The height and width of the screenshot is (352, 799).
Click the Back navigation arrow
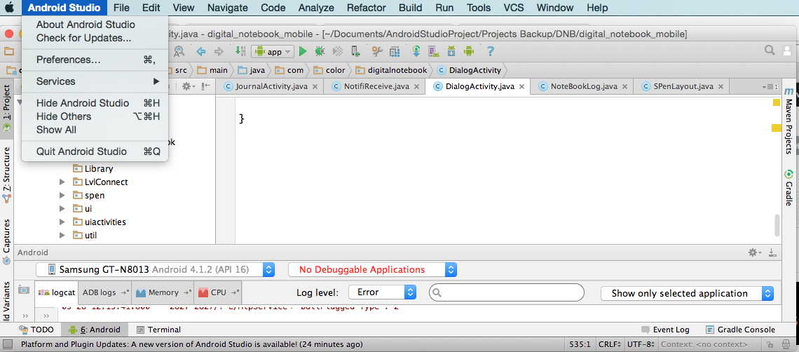point(200,51)
